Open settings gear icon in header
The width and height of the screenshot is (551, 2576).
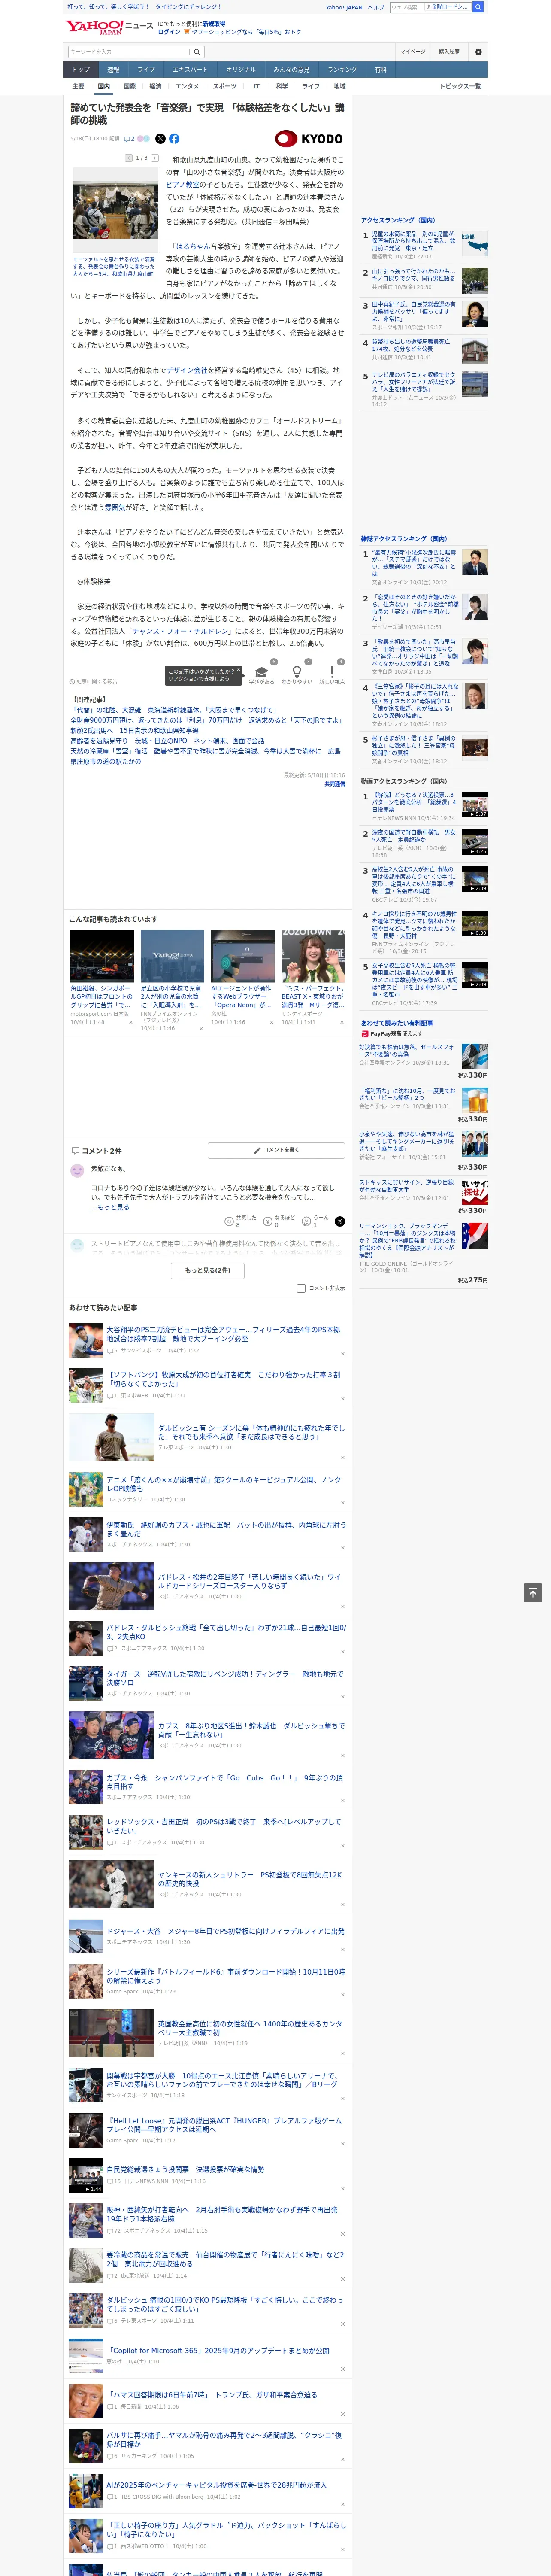[x=478, y=52]
